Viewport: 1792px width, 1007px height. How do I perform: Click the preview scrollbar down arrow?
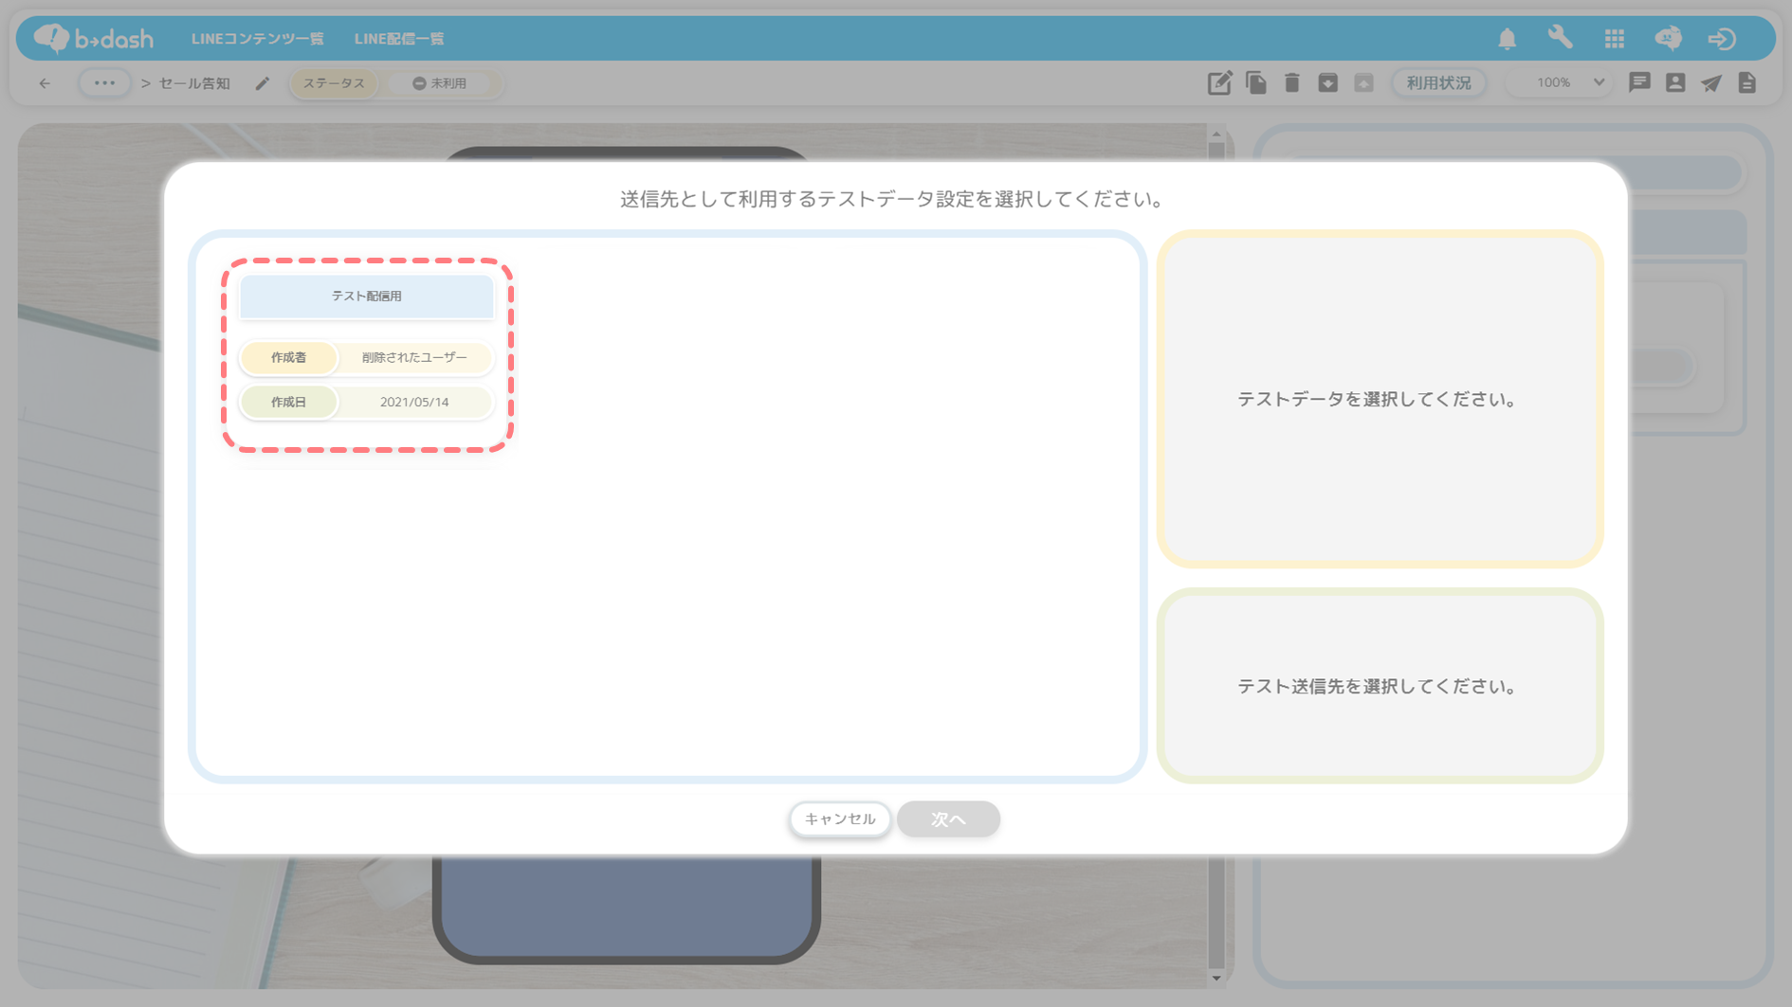click(1216, 978)
